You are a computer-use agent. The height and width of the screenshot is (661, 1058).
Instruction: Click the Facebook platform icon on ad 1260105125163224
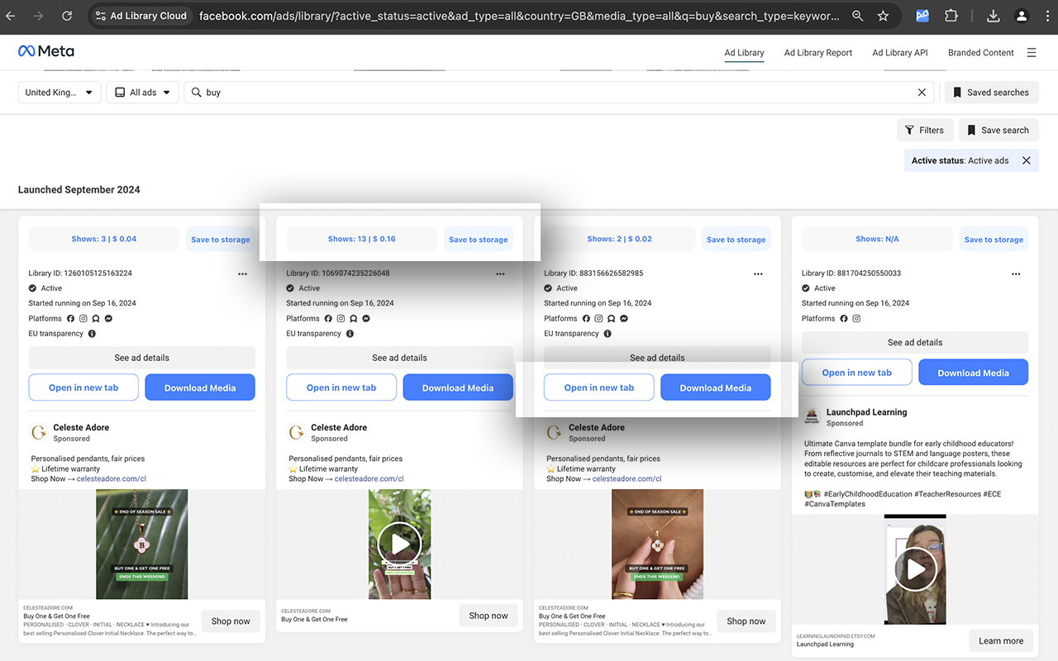click(70, 318)
